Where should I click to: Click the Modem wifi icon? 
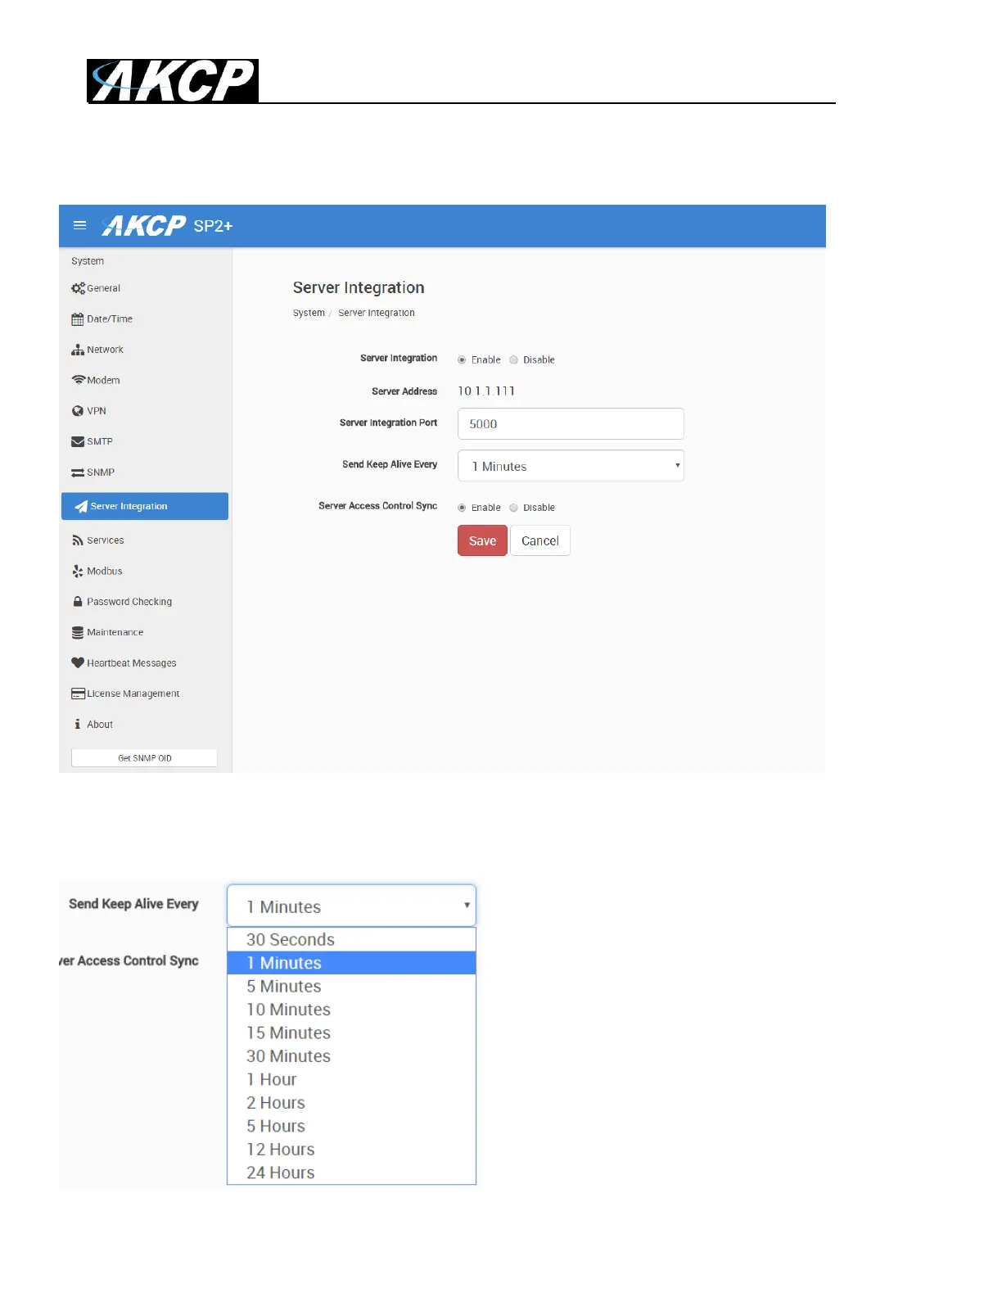point(79,380)
